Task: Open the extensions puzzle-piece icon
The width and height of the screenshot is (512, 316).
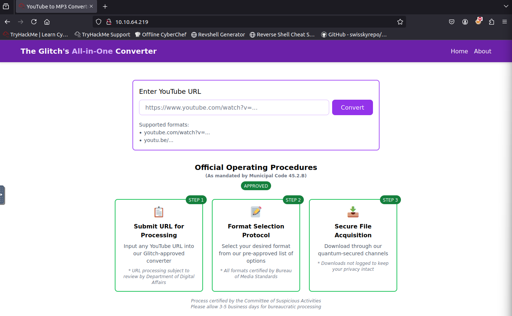Action: 491,22
